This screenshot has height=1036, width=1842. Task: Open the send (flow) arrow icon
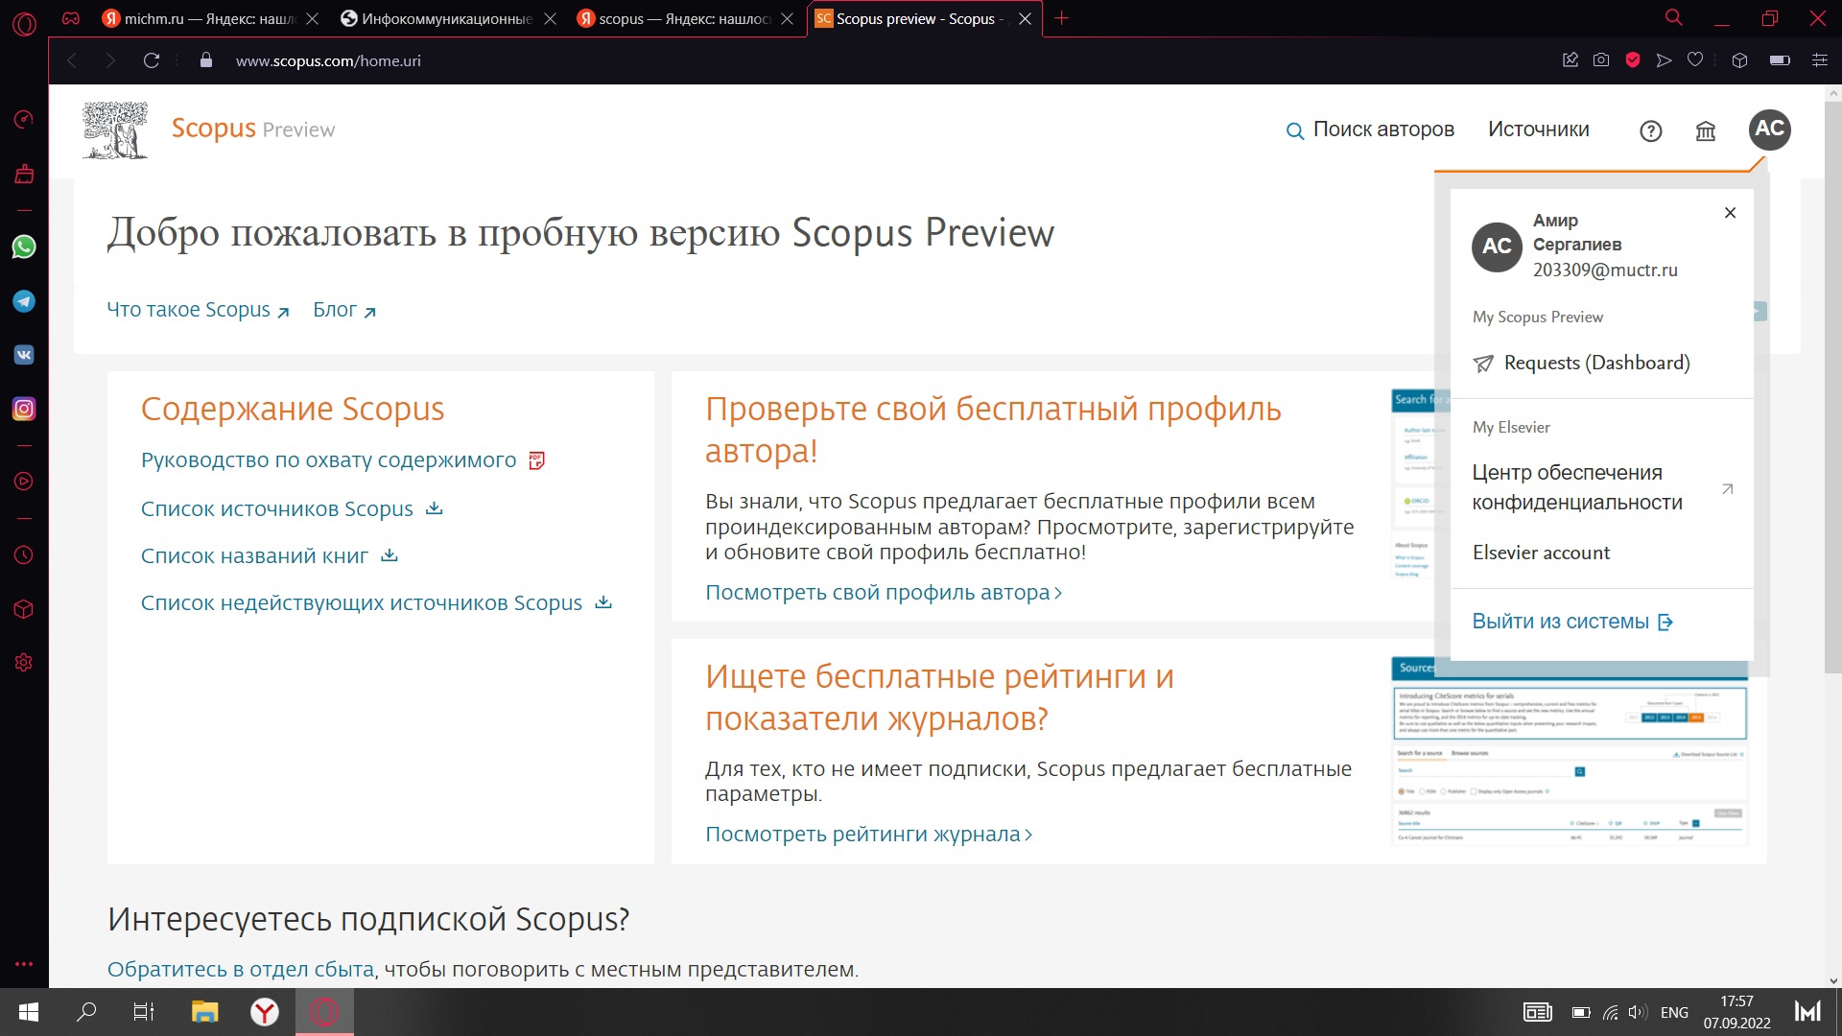[1665, 60]
